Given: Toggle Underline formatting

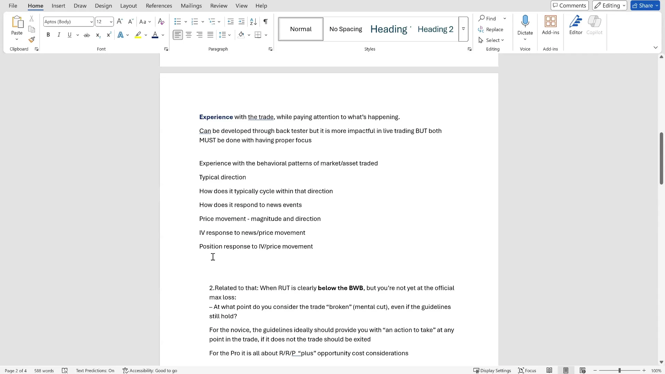Looking at the screenshot, I should (70, 35).
